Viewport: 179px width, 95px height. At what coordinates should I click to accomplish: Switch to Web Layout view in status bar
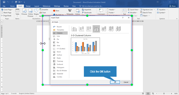tap(153, 93)
